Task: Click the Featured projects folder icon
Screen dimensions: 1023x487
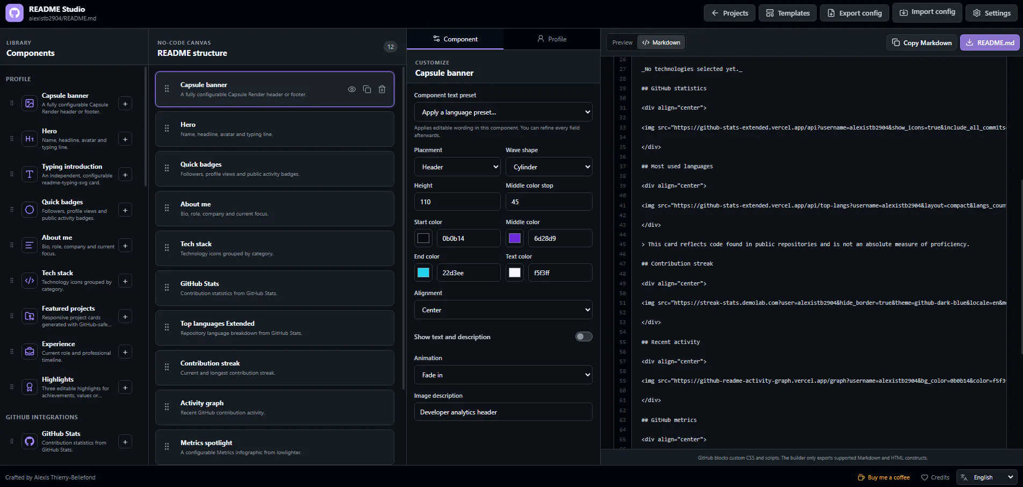Action: 30,316
